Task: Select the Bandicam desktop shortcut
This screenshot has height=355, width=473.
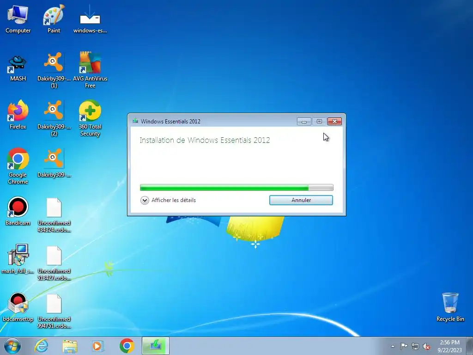Action: click(18, 211)
